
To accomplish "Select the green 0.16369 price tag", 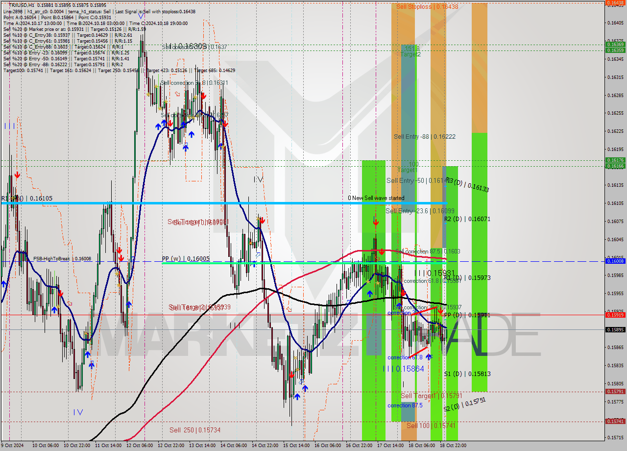I will tap(615, 45).
